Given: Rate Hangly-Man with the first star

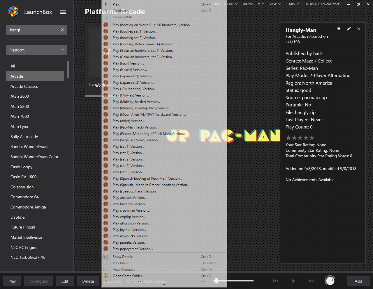Looking at the screenshot, I should 288,138.
